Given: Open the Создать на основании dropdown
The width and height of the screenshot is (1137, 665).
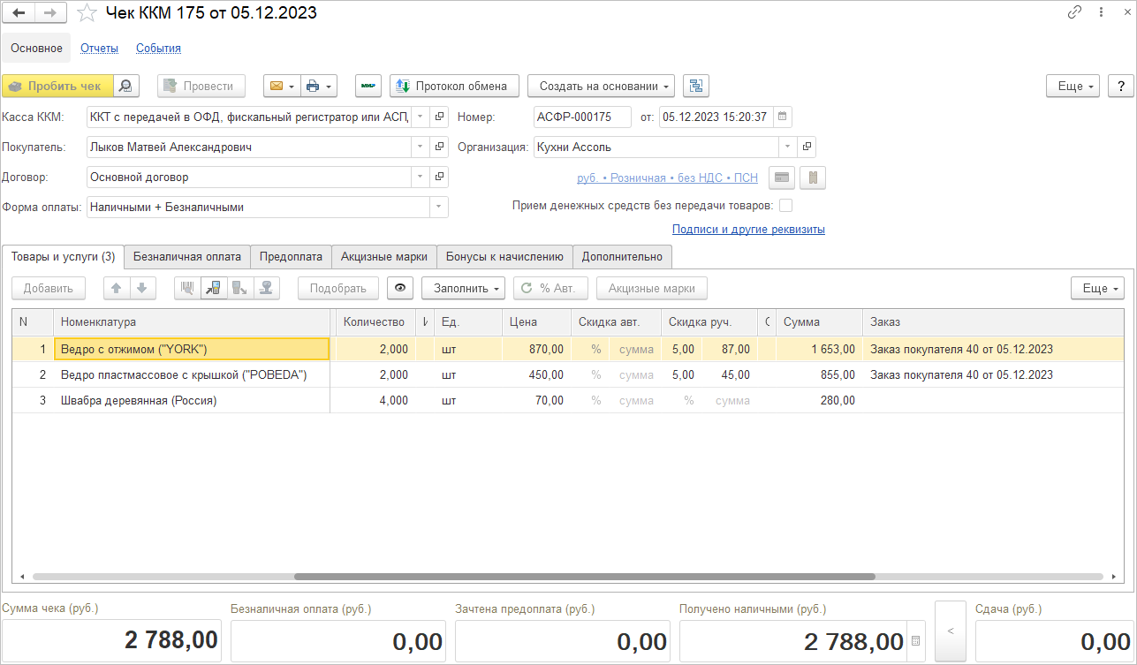Looking at the screenshot, I should click(601, 86).
